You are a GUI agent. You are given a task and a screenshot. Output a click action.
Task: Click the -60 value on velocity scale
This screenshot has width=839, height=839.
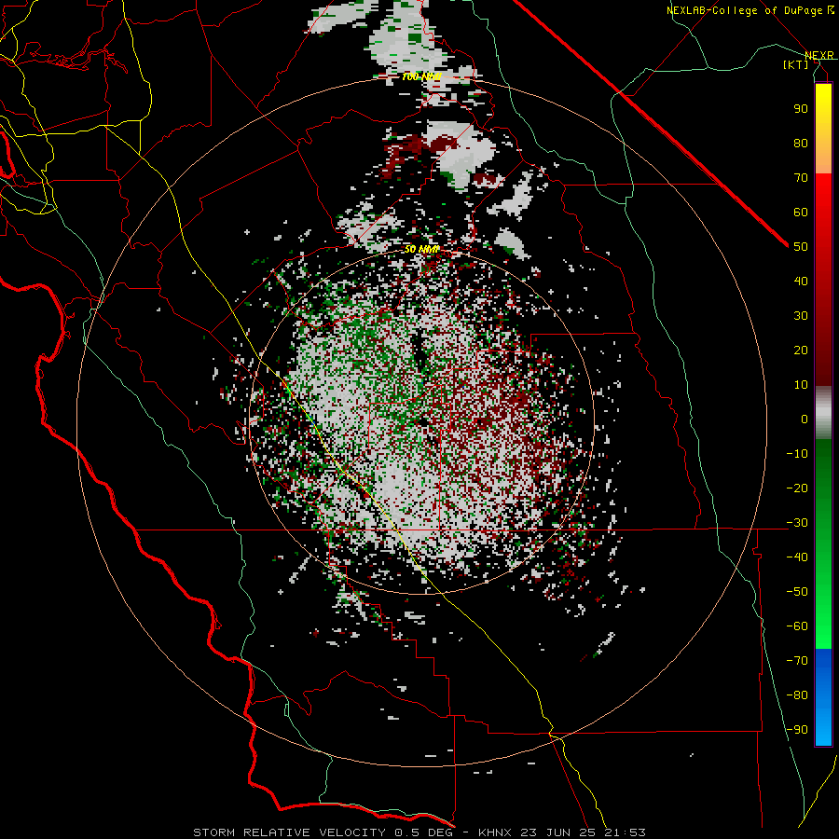(x=797, y=626)
